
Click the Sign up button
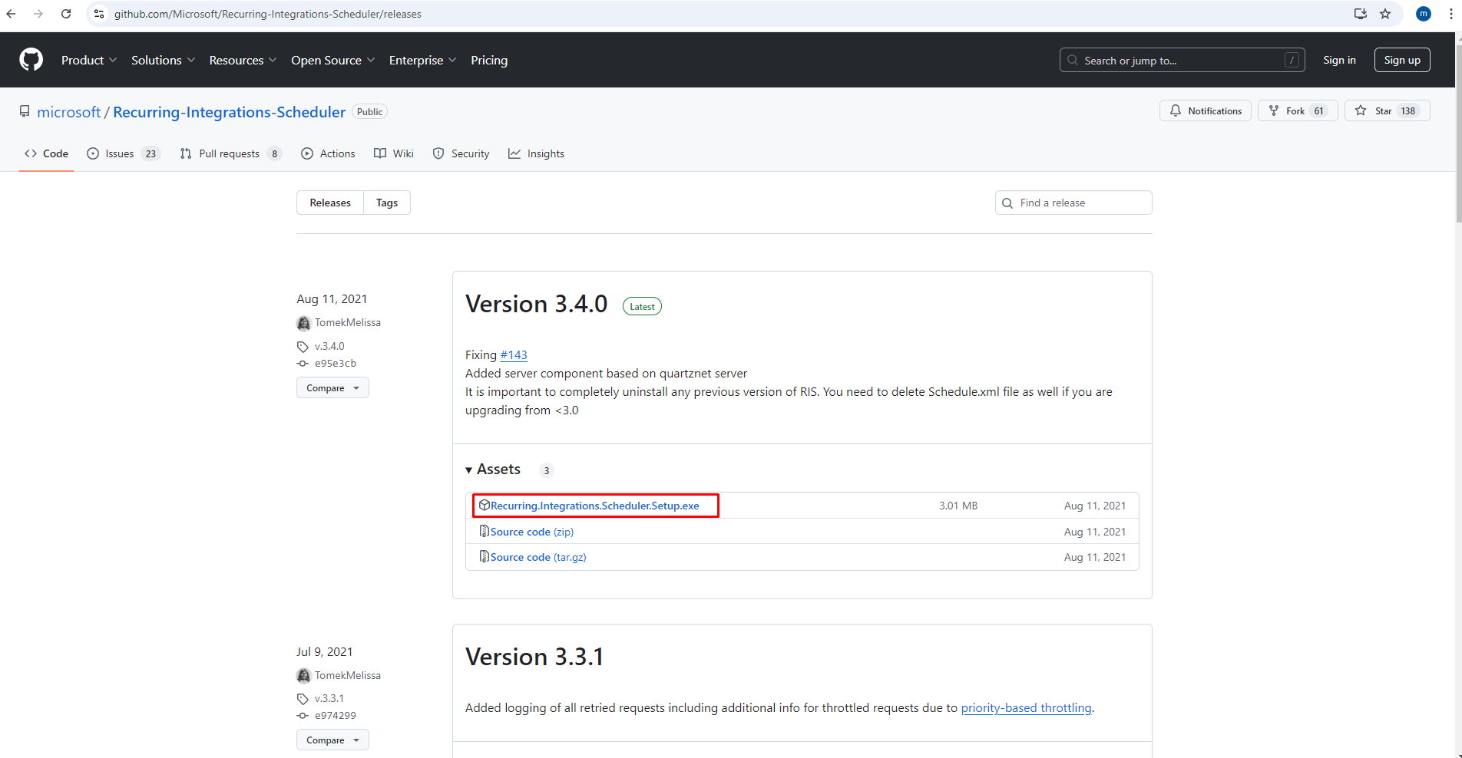[1402, 60]
